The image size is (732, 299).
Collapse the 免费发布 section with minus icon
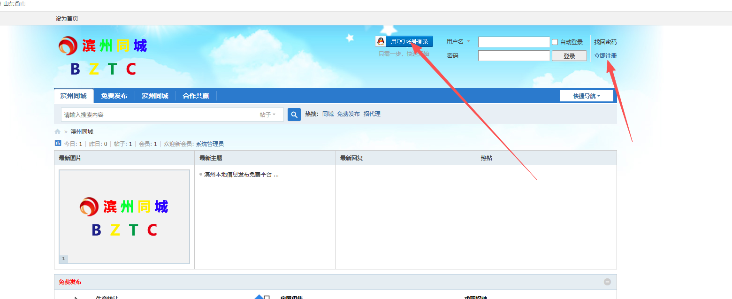607,282
